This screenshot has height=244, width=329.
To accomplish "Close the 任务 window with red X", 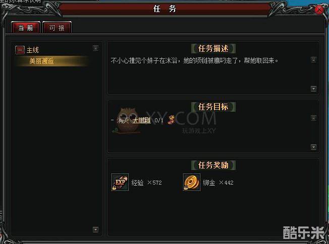I will pyautogui.click(x=319, y=10).
